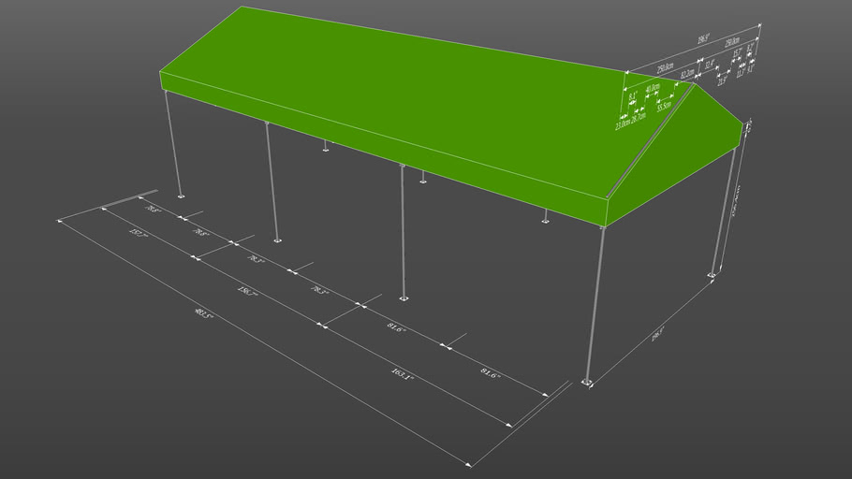
Task: Select the 23.0cm dimension label
Action: (622, 123)
